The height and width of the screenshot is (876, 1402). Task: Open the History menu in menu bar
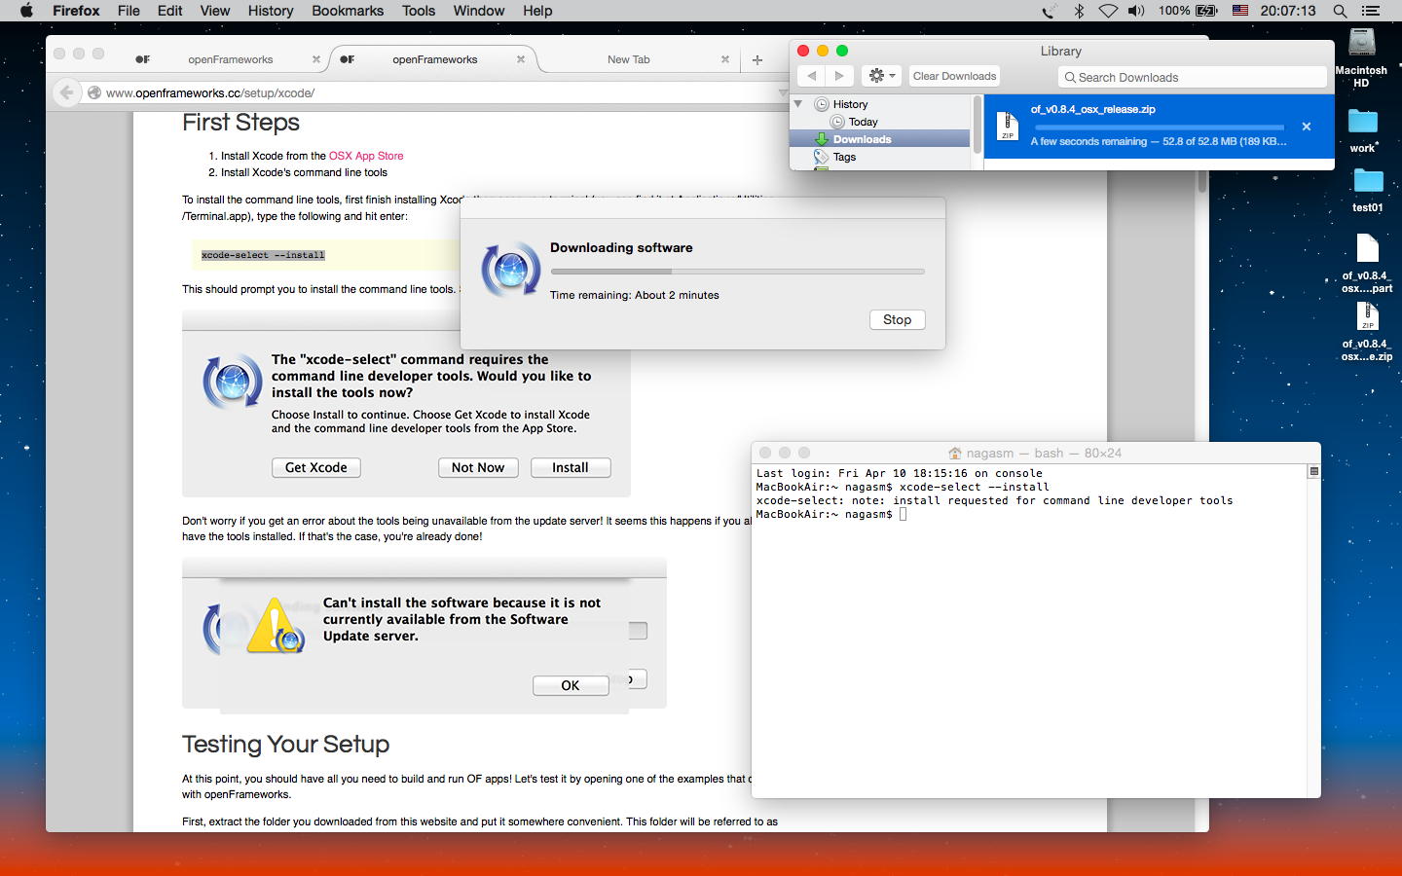(x=270, y=11)
